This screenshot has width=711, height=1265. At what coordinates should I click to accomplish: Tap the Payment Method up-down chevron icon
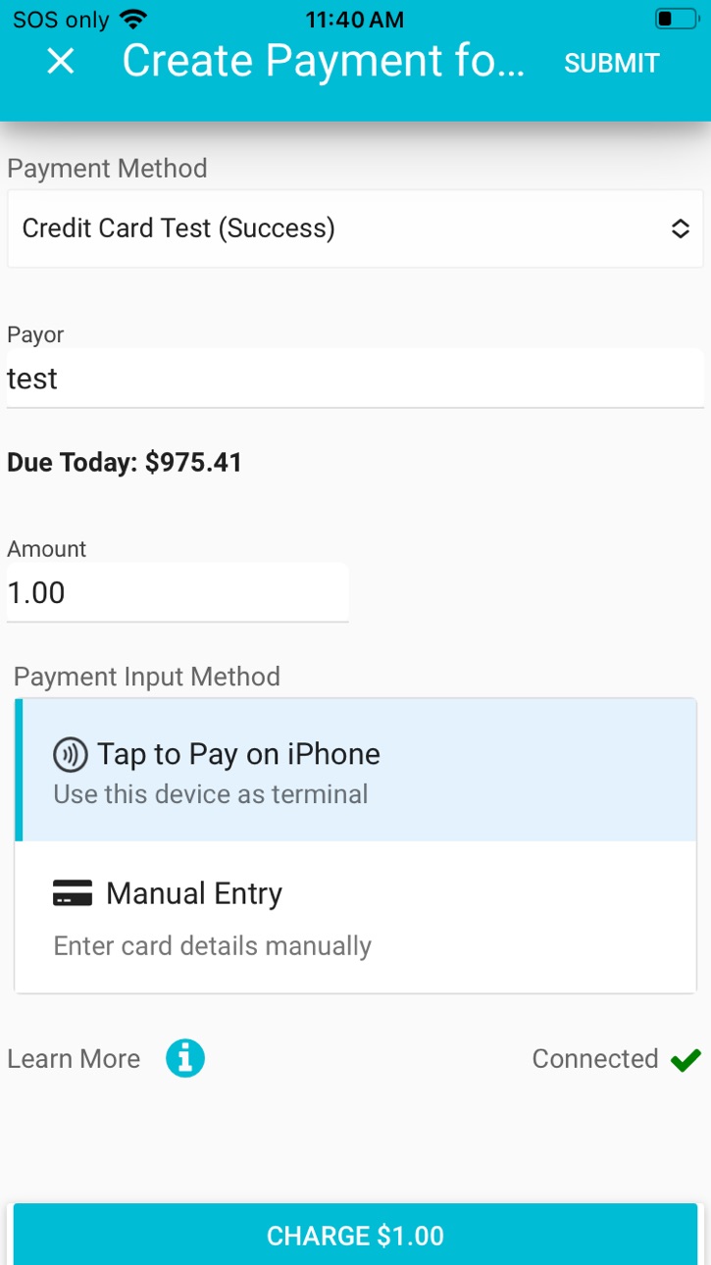(x=681, y=228)
